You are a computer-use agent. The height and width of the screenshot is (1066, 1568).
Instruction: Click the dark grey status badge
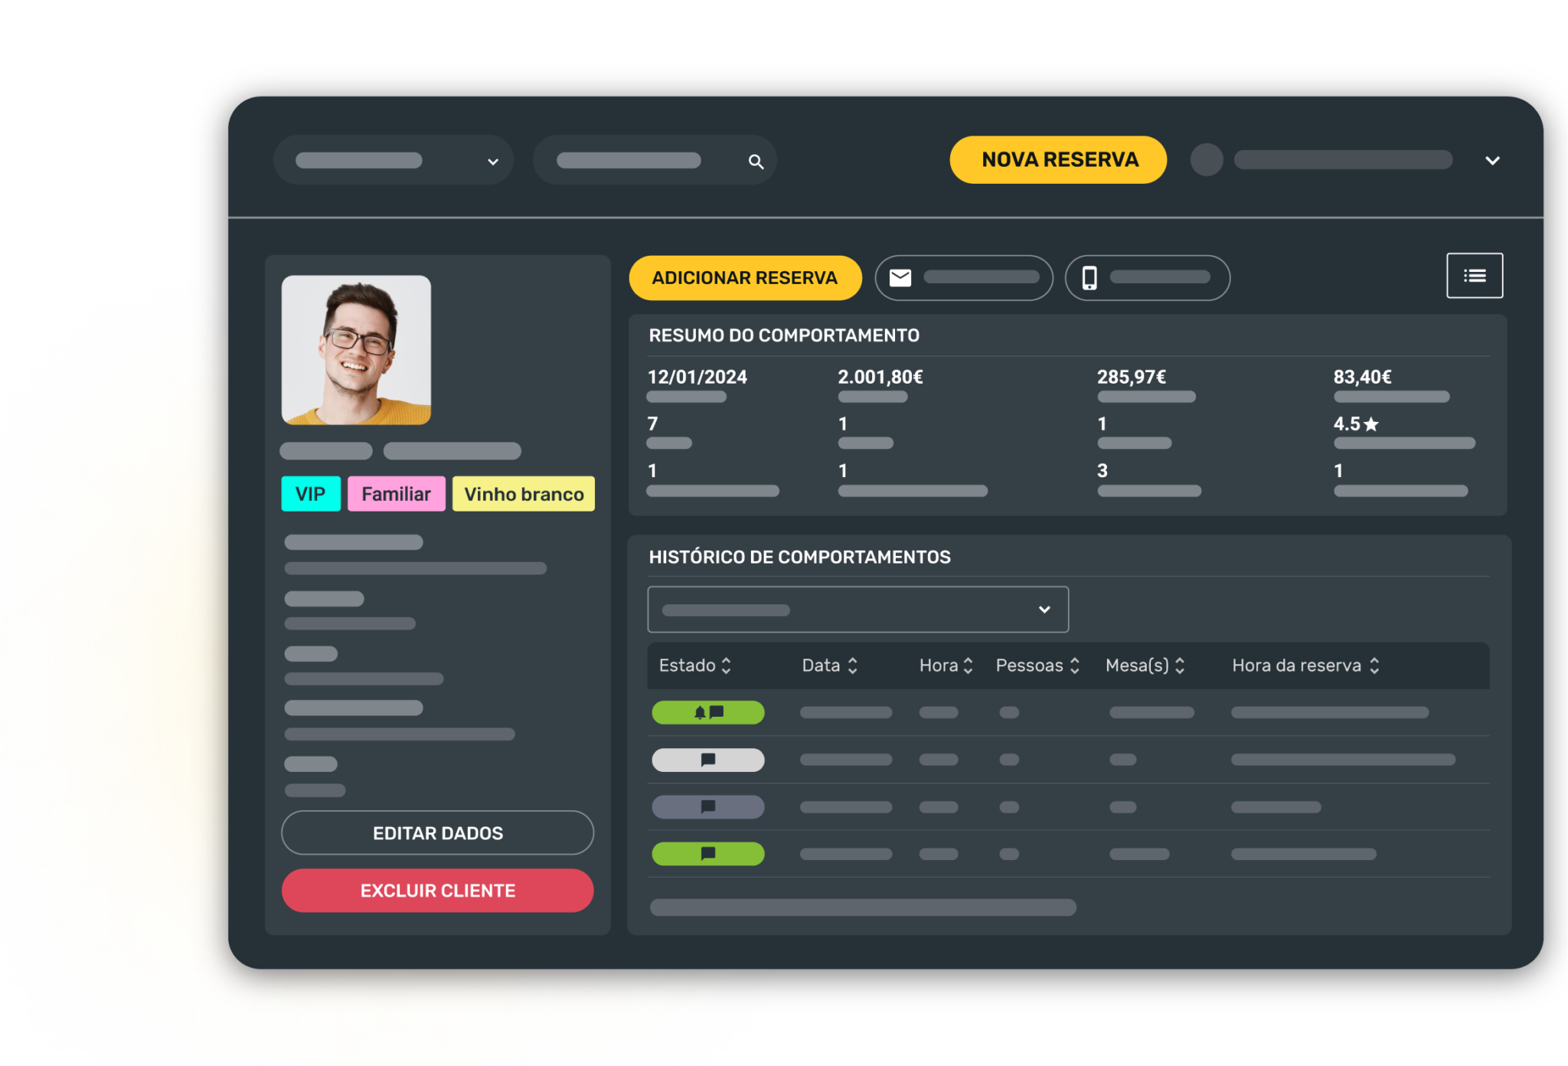click(707, 806)
